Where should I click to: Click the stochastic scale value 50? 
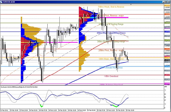[165, 97]
